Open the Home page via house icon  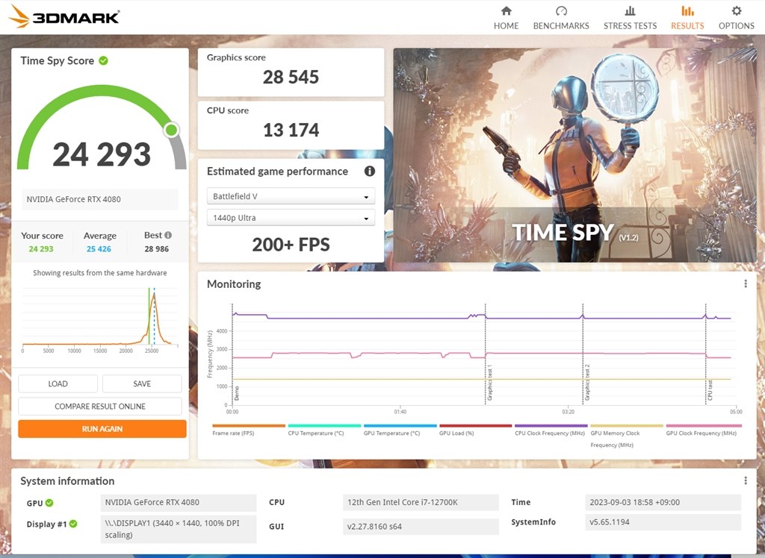(506, 10)
